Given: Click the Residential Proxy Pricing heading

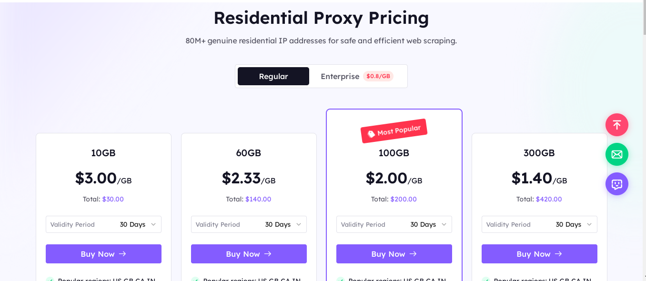Looking at the screenshot, I should tap(321, 18).
